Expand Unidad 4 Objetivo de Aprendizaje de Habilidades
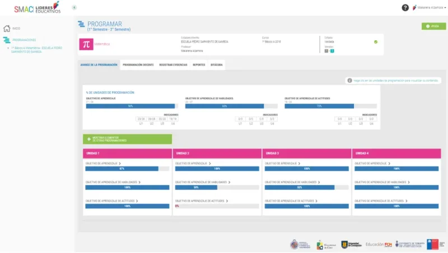Image resolution: width=448 pixels, height=253 pixels. (x=409, y=182)
